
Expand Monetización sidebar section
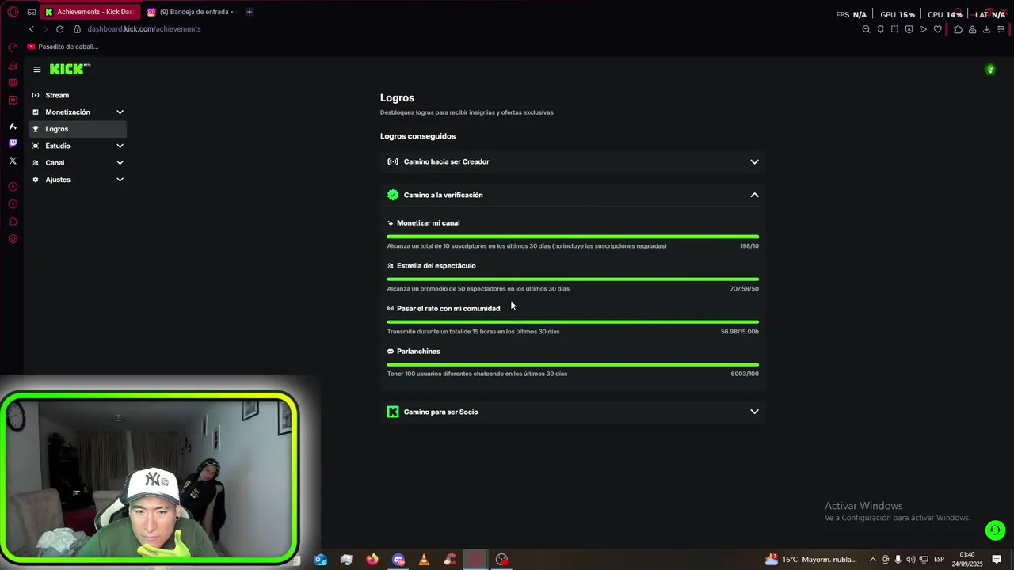pyautogui.click(x=78, y=112)
